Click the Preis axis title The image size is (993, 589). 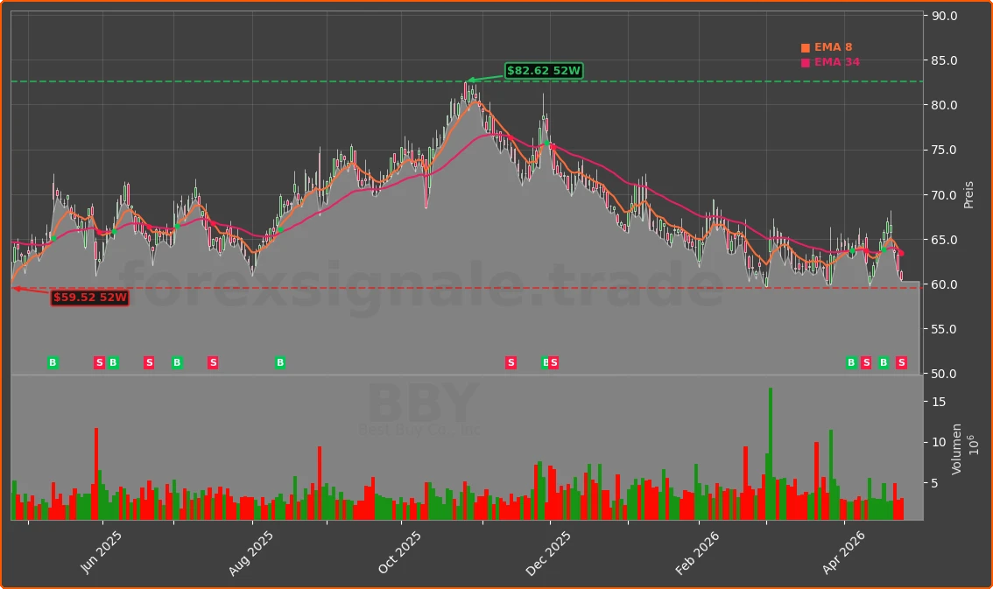click(x=968, y=195)
